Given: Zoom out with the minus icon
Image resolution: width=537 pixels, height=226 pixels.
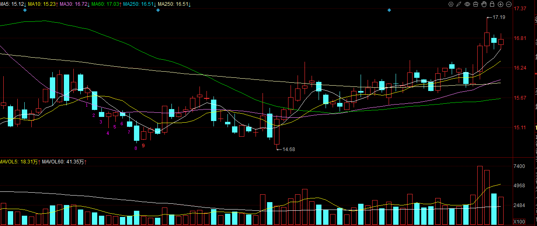Looking at the screenshot, I should 509,4.
